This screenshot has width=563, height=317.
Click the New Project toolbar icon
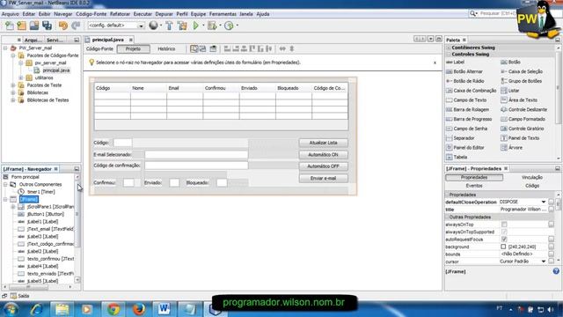coord(22,26)
